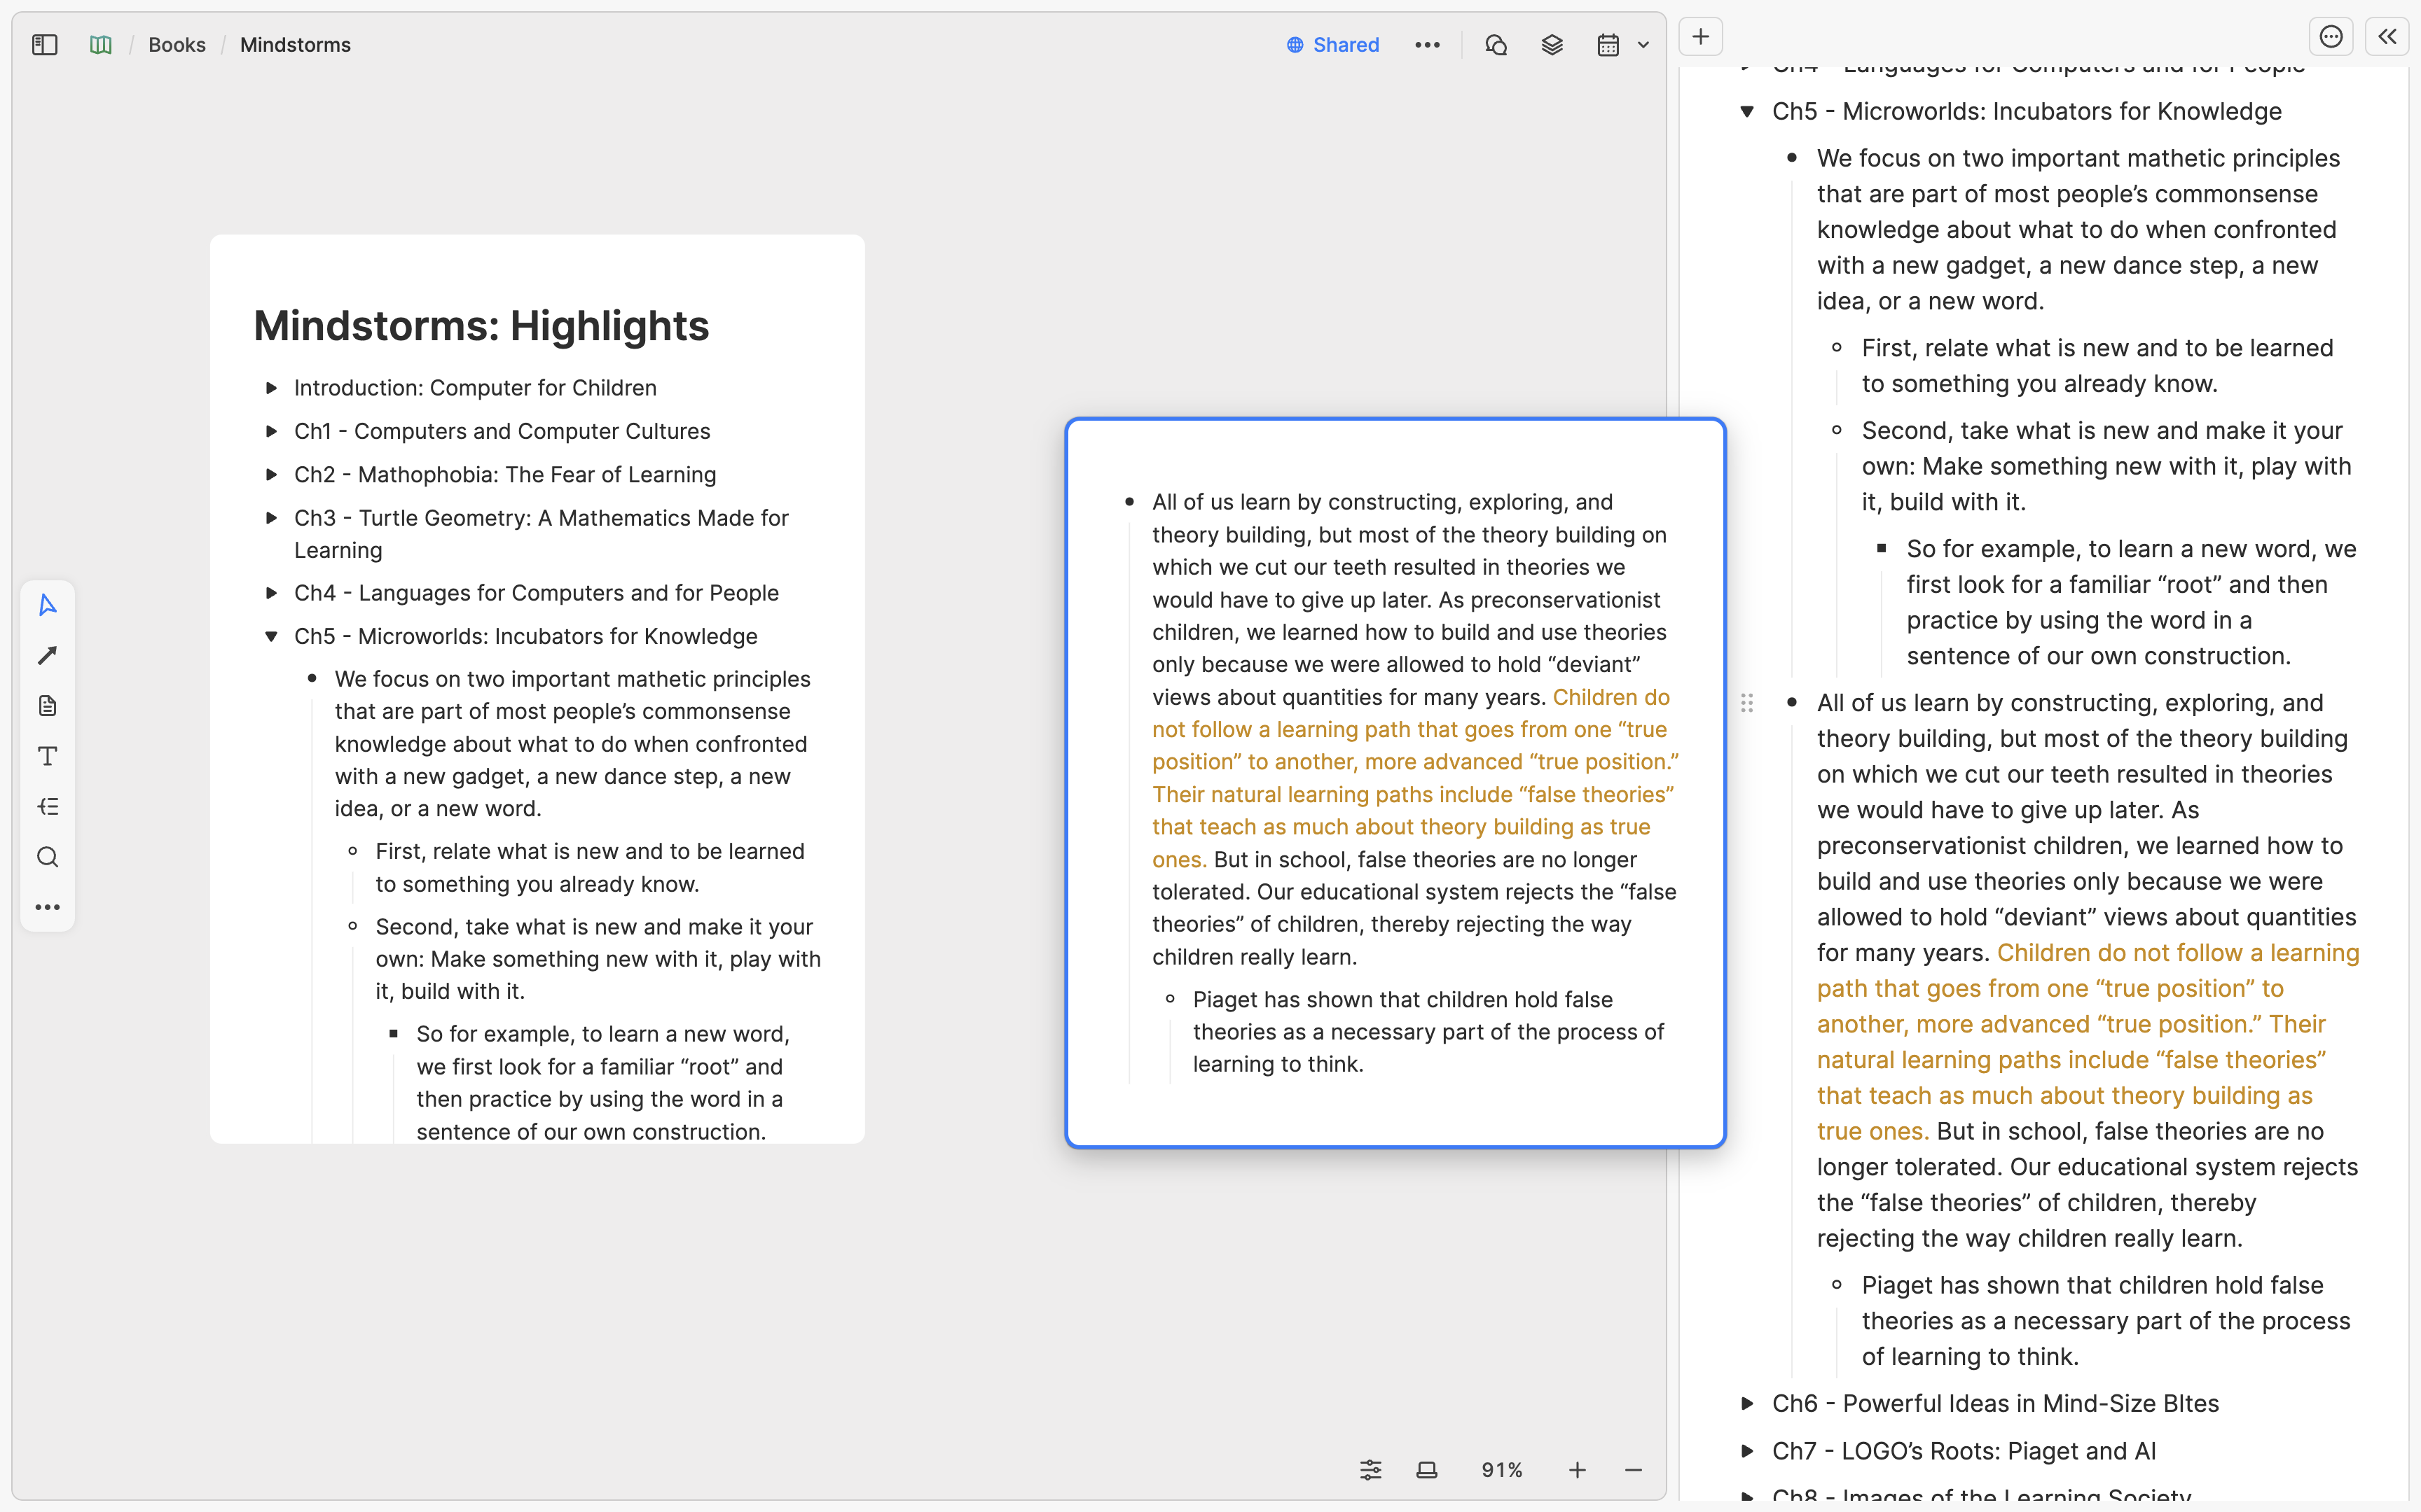The image size is (2421, 1512).
Task: Click the 91% zoom level control
Action: (x=1502, y=1469)
